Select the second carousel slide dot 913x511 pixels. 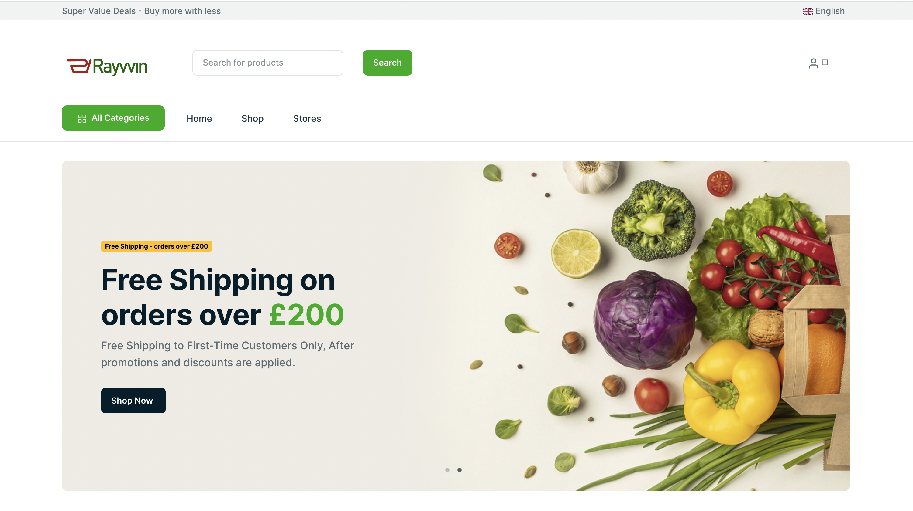coord(459,470)
